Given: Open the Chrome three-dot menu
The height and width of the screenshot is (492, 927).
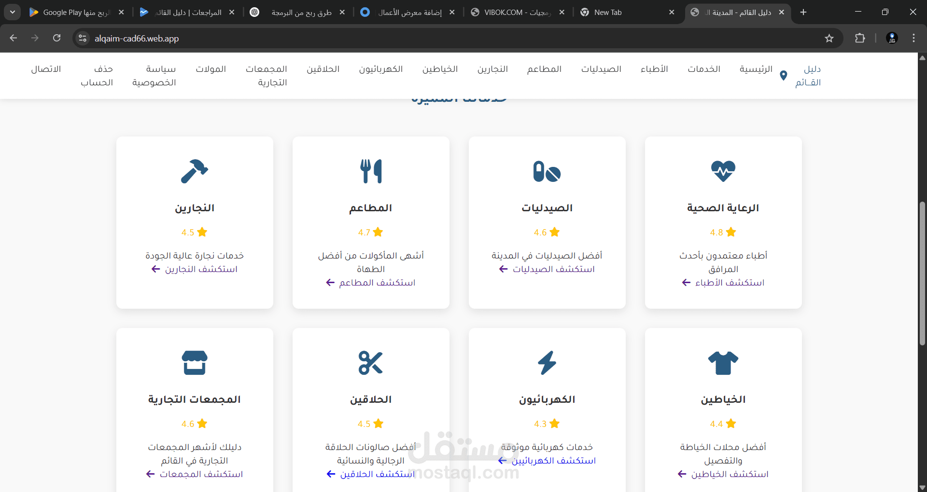Looking at the screenshot, I should (x=913, y=38).
